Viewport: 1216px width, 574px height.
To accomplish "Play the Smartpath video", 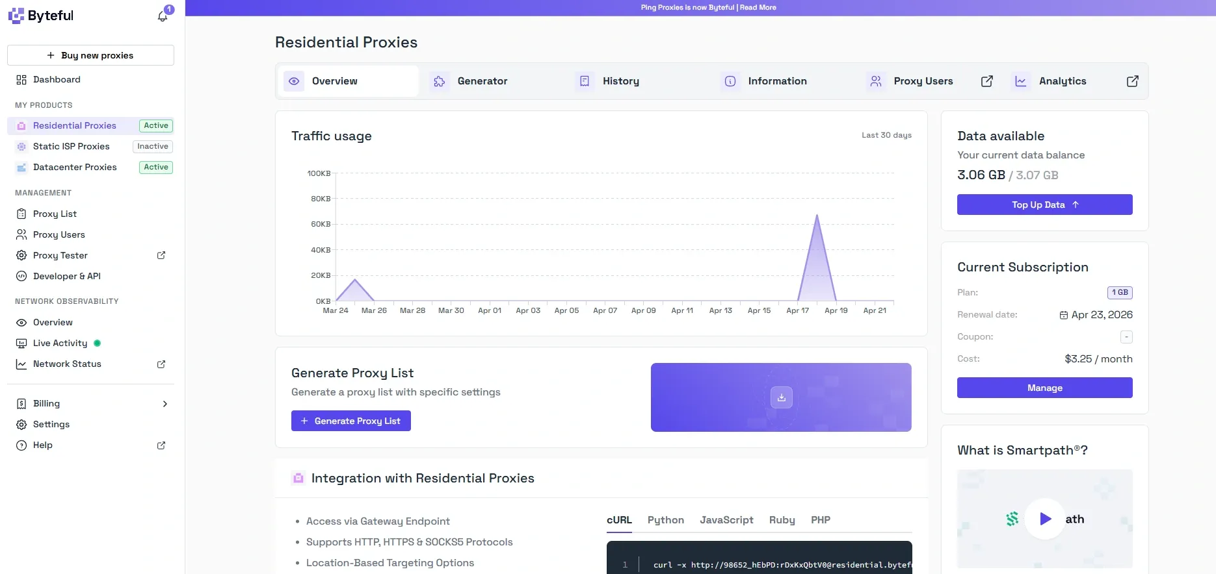I will 1044,519.
